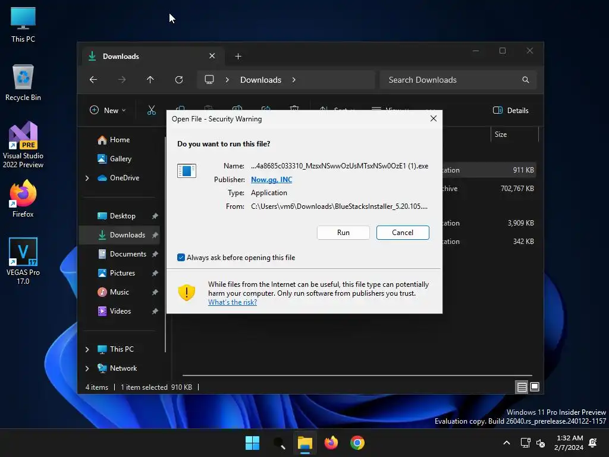Select Visual Studio 2022 Preview desktop shortcut
609x457 pixels.
click(x=23, y=145)
